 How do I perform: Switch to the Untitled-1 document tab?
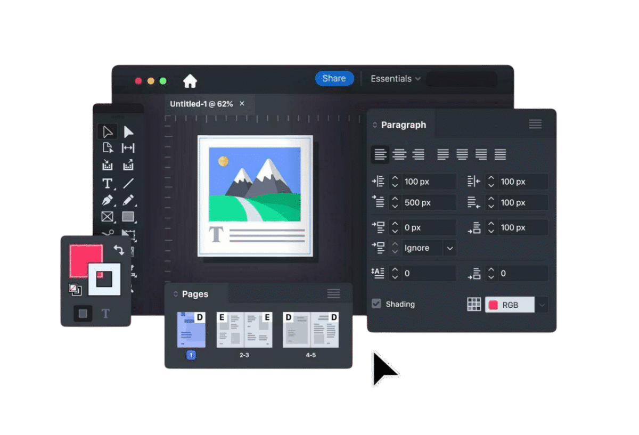tap(201, 104)
